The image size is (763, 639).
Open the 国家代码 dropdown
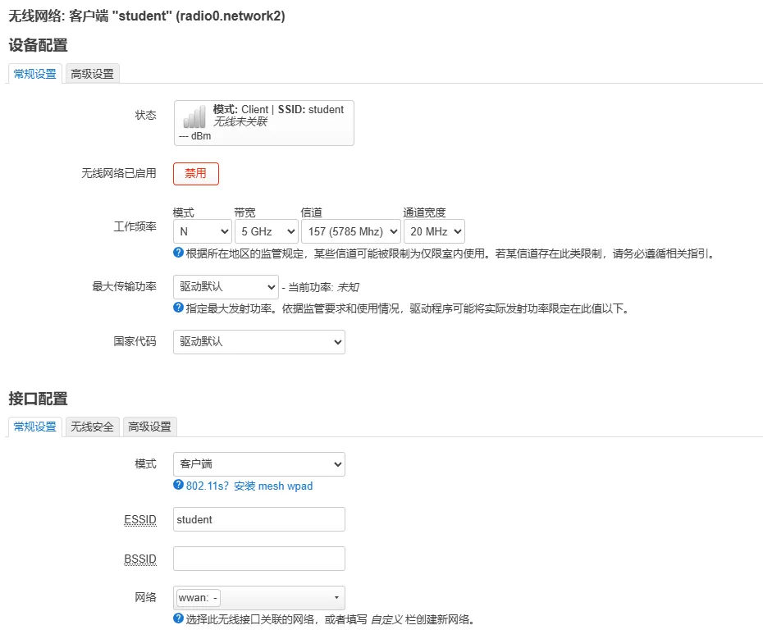click(x=258, y=341)
